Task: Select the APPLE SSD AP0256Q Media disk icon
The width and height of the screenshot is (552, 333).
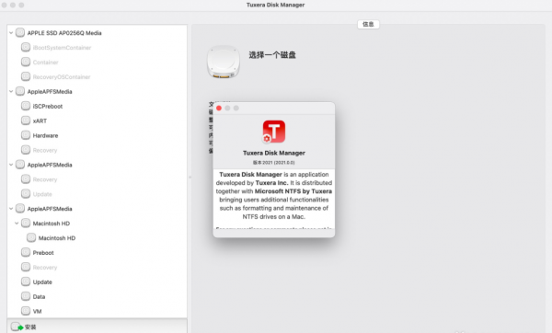Action: [20, 33]
